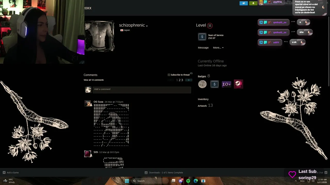Open the Downloads status icon

pos(146,173)
